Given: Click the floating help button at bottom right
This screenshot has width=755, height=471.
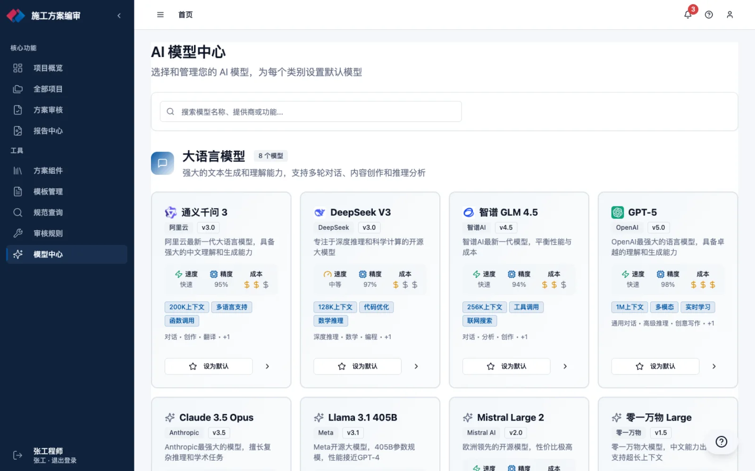Looking at the screenshot, I should [x=721, y=441].
